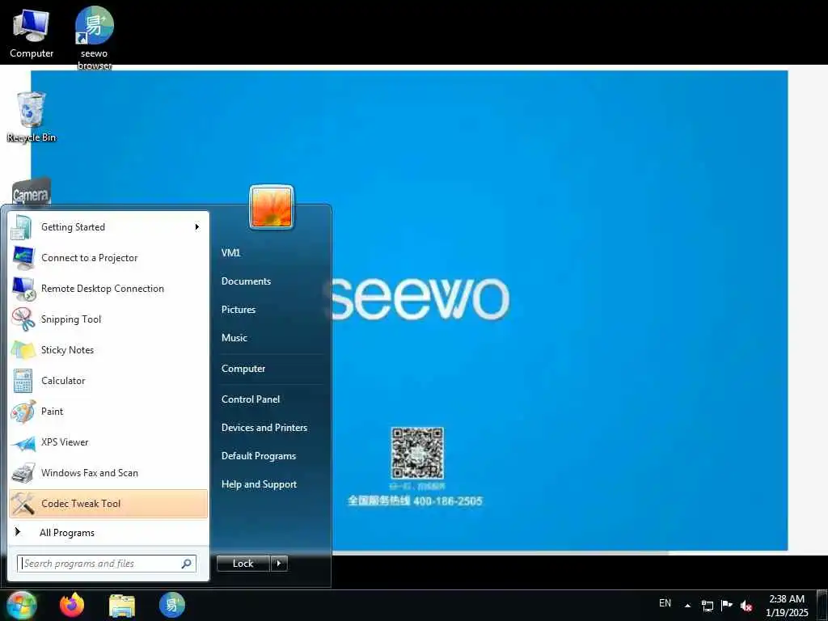The width and height of the screenshot is (828, 621).
Task: Open Music from the Start menu
Action: point(234,338)
